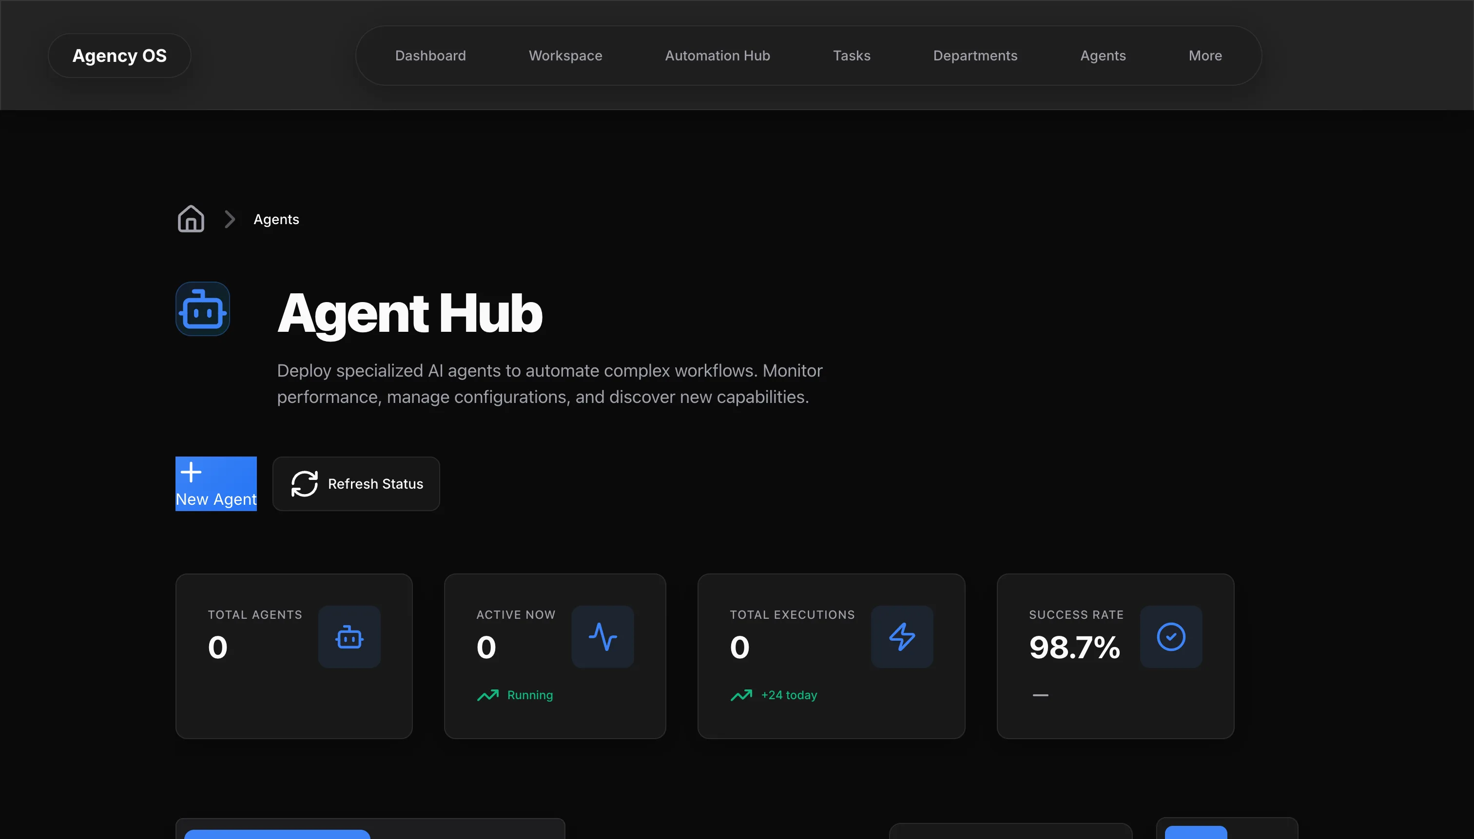The image size is (1474, 839).
Task: Click the refresh arrows icon on Refresh Status
Action: click(305, 483)
